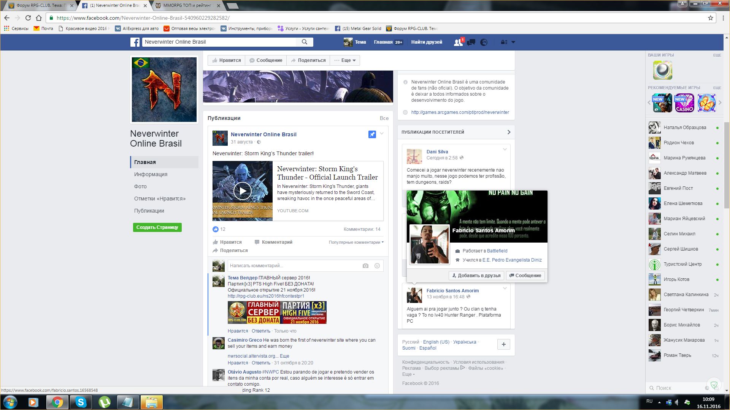Show all posts with Все link
Image resolution: width=730 pixels, height=410 pixels.
(x=384, y=118)
